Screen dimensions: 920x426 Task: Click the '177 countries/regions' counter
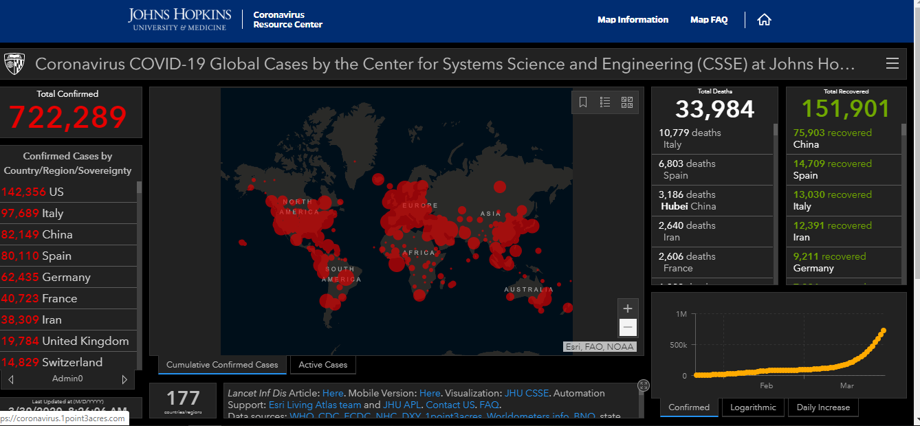click(x=183, y=401)
